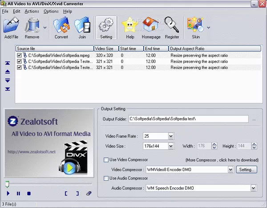Uncheck the Softpedia.mpeg file checkbox
The width and height of the screenshot is (267, 208).
[19, 55]
